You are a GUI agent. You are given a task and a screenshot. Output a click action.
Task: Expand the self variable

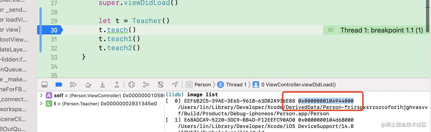tap(41, 95)
